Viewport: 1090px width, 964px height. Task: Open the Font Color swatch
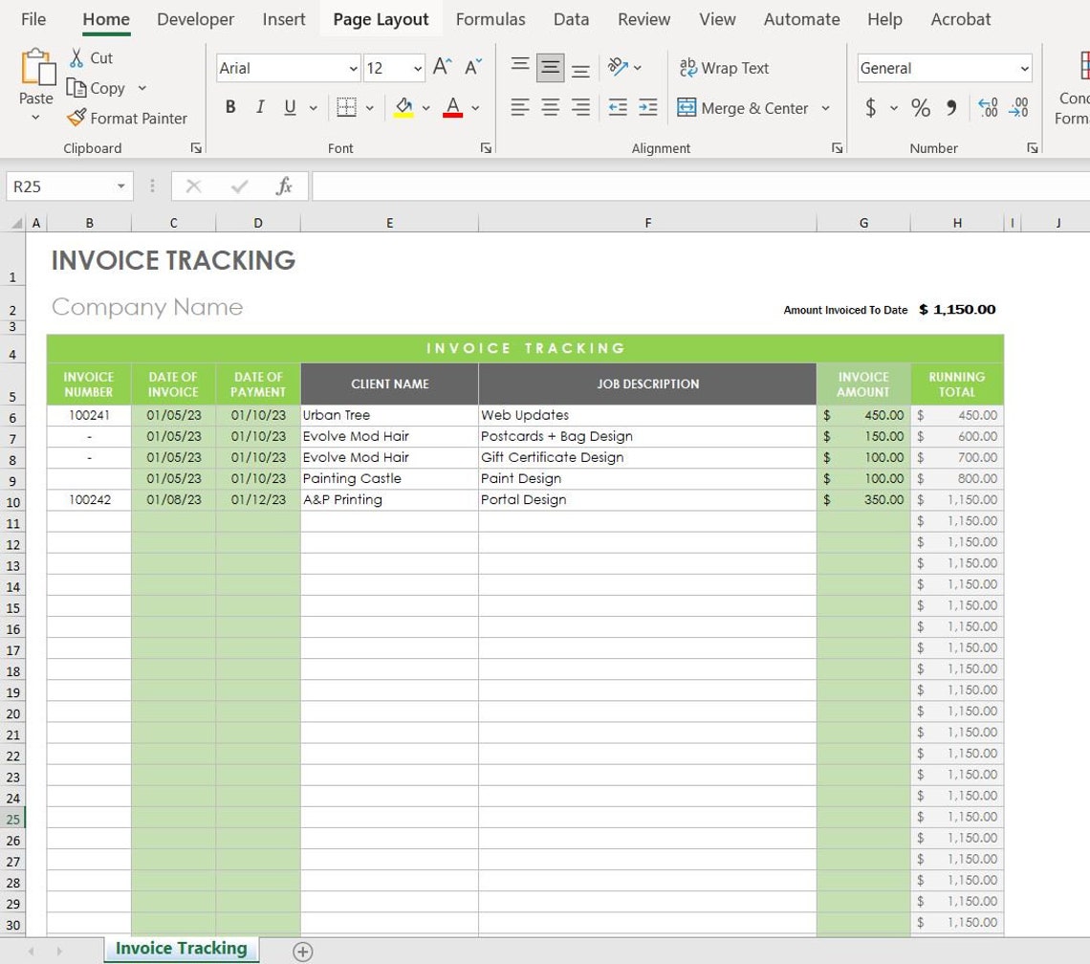point(452,107)
